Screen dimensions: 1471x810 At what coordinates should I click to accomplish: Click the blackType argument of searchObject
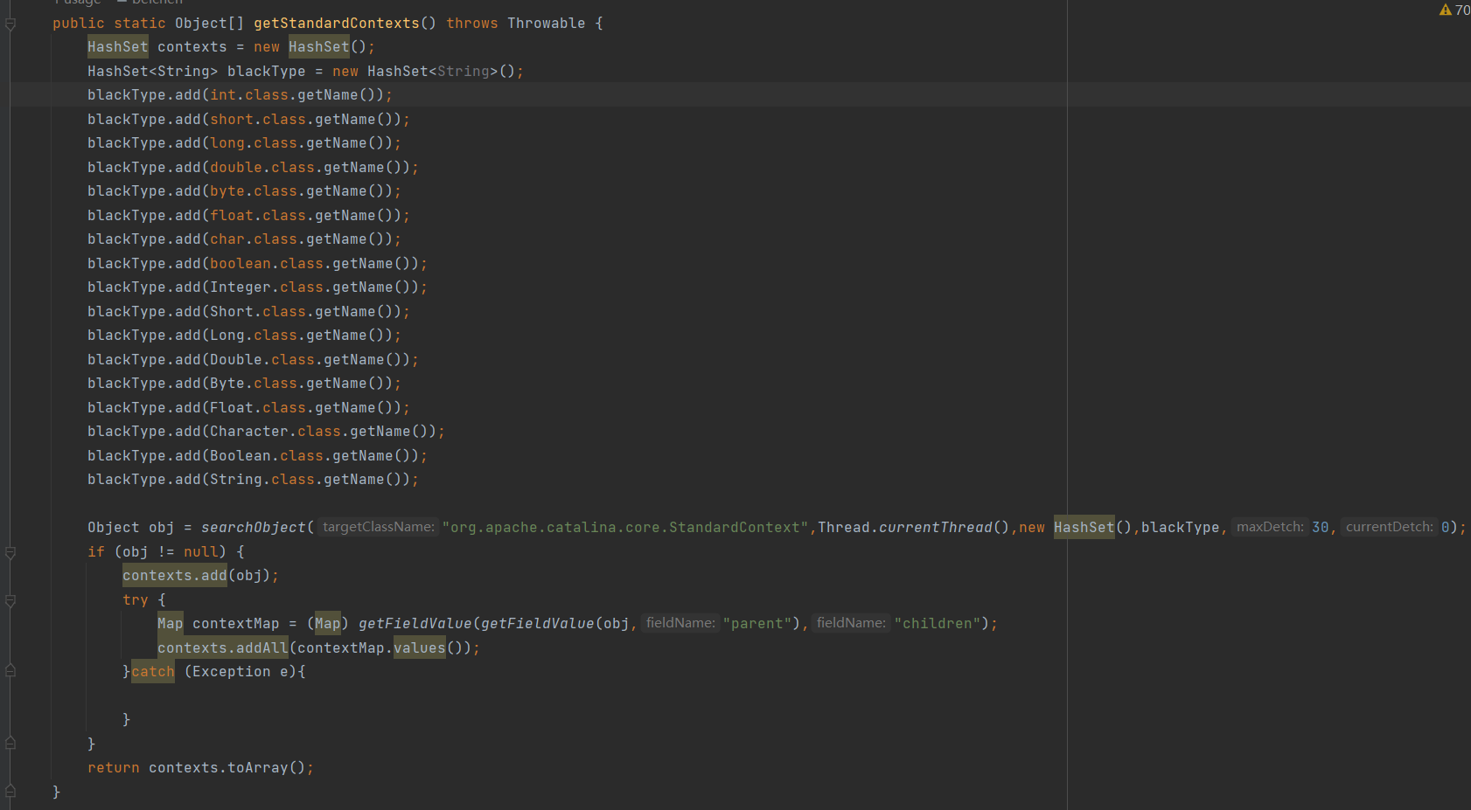coord(1181,528)
